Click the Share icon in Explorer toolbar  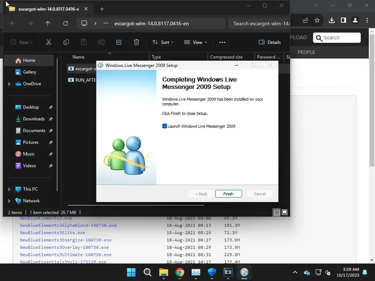(x=119, y=42)
